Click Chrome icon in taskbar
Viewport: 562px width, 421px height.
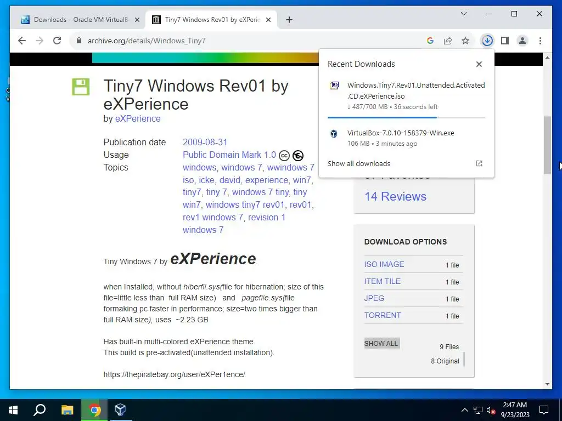point(94,410)
